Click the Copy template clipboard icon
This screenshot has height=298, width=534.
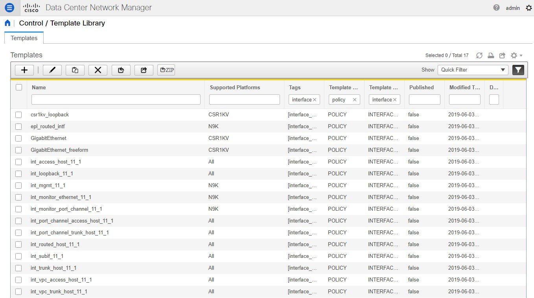coord(75,70)
